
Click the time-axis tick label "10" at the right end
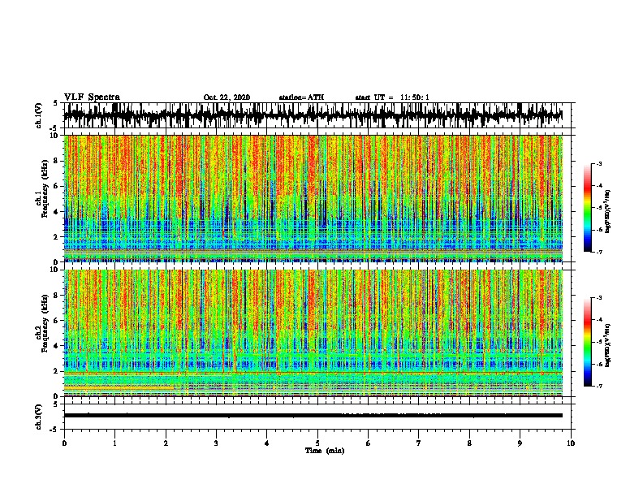571,443
